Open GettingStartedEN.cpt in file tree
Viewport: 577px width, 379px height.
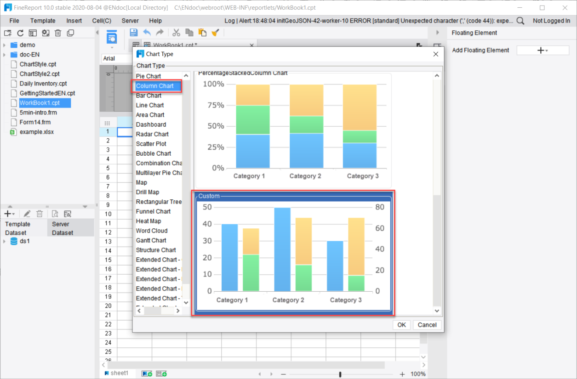click(47, 93)
